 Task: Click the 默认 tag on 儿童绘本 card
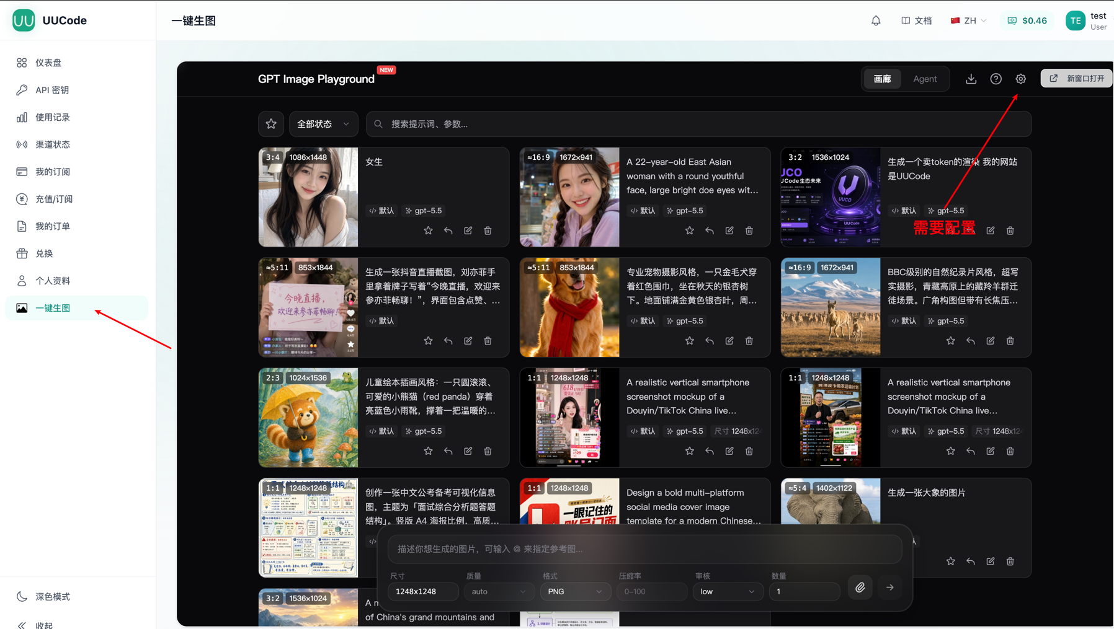[x=381, y=431]
